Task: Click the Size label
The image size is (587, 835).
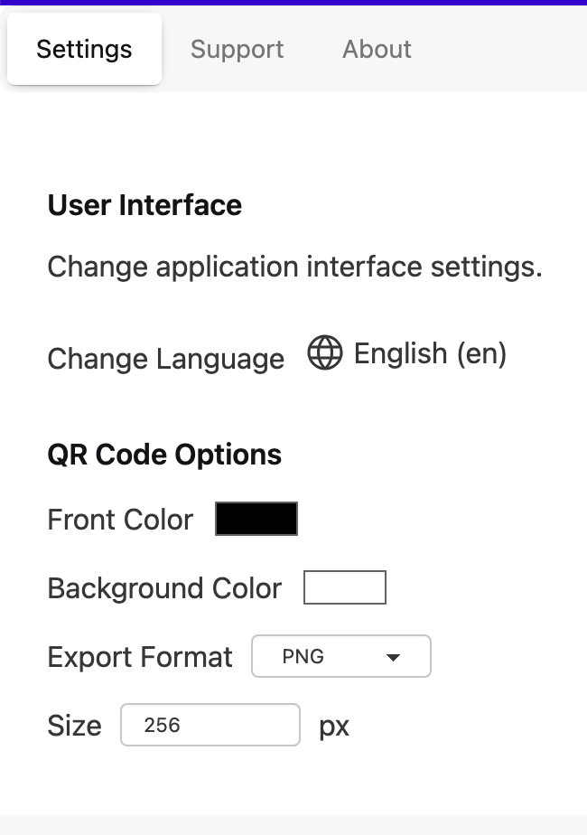Action: pyautogui.click(x=74, y=726)
